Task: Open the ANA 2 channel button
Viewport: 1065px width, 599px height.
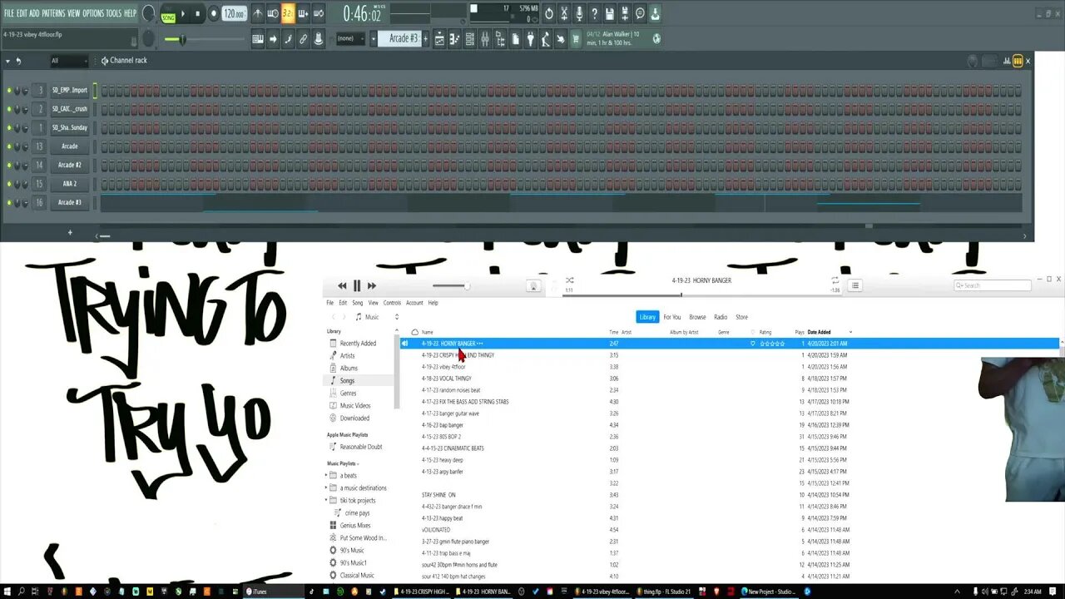Action: tap(70, 184)
